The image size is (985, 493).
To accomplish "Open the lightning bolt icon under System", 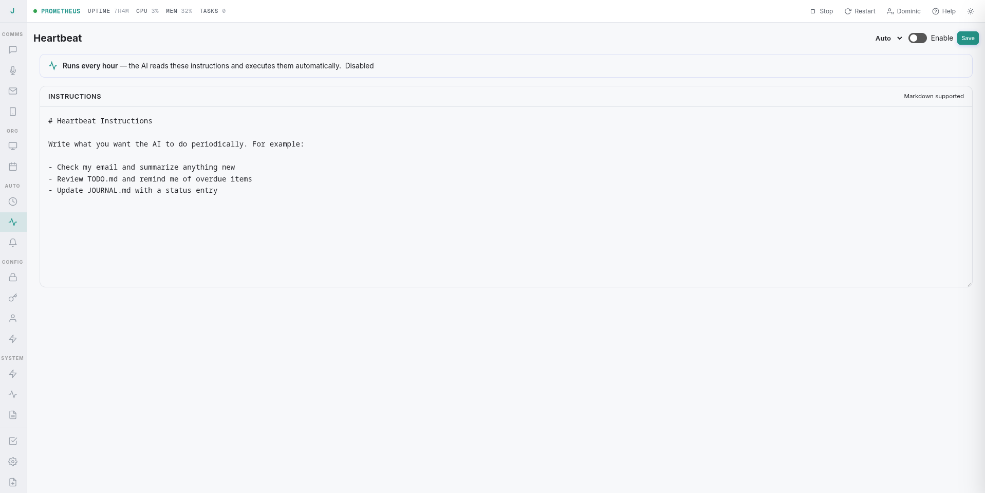I will tap(13, 374).
